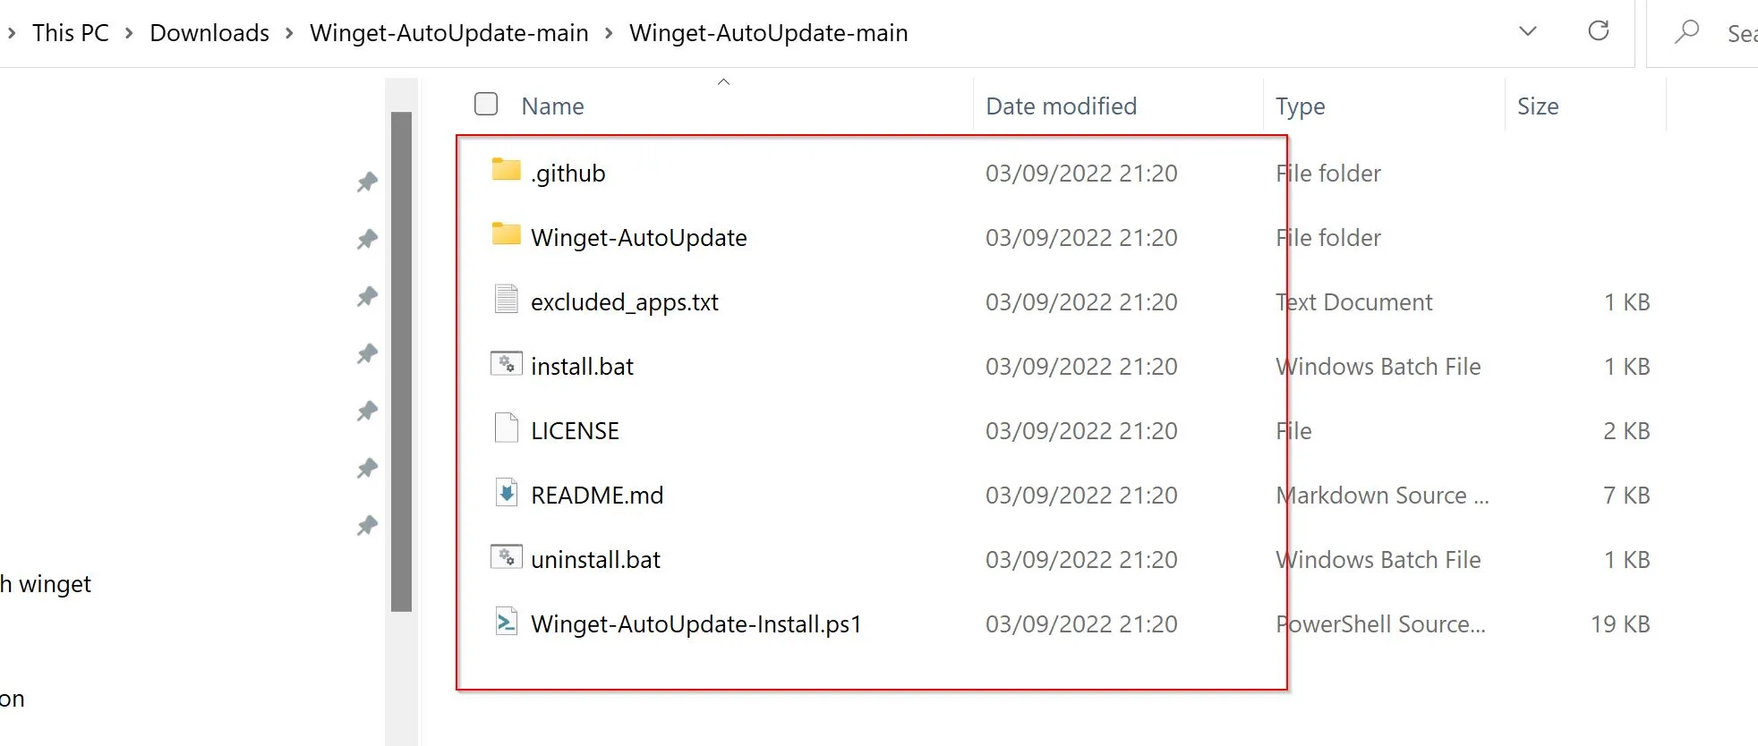Click the last Winget-AutoUpdate-main breadcrumb

(769, 33)
